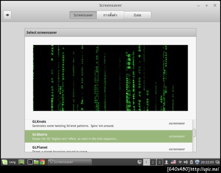Click the เมนู menu label

click(13, 162)
